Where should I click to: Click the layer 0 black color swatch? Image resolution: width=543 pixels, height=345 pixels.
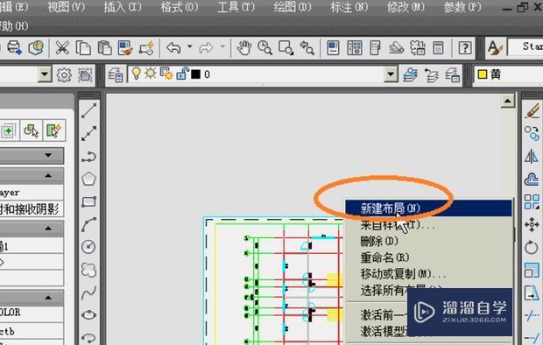[195, 74]
